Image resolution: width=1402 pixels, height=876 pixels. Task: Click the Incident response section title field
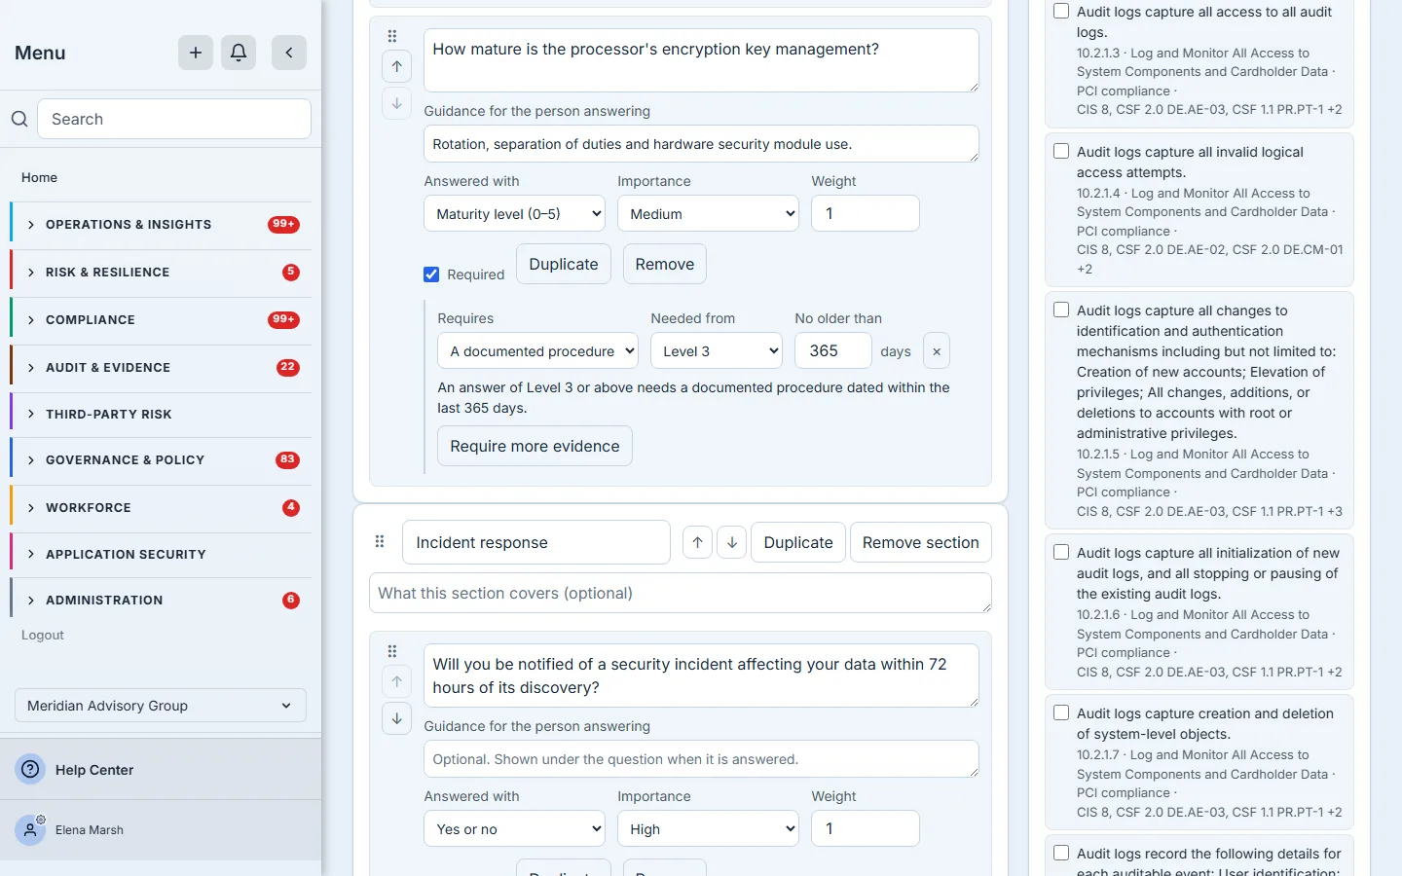point(536,542)
